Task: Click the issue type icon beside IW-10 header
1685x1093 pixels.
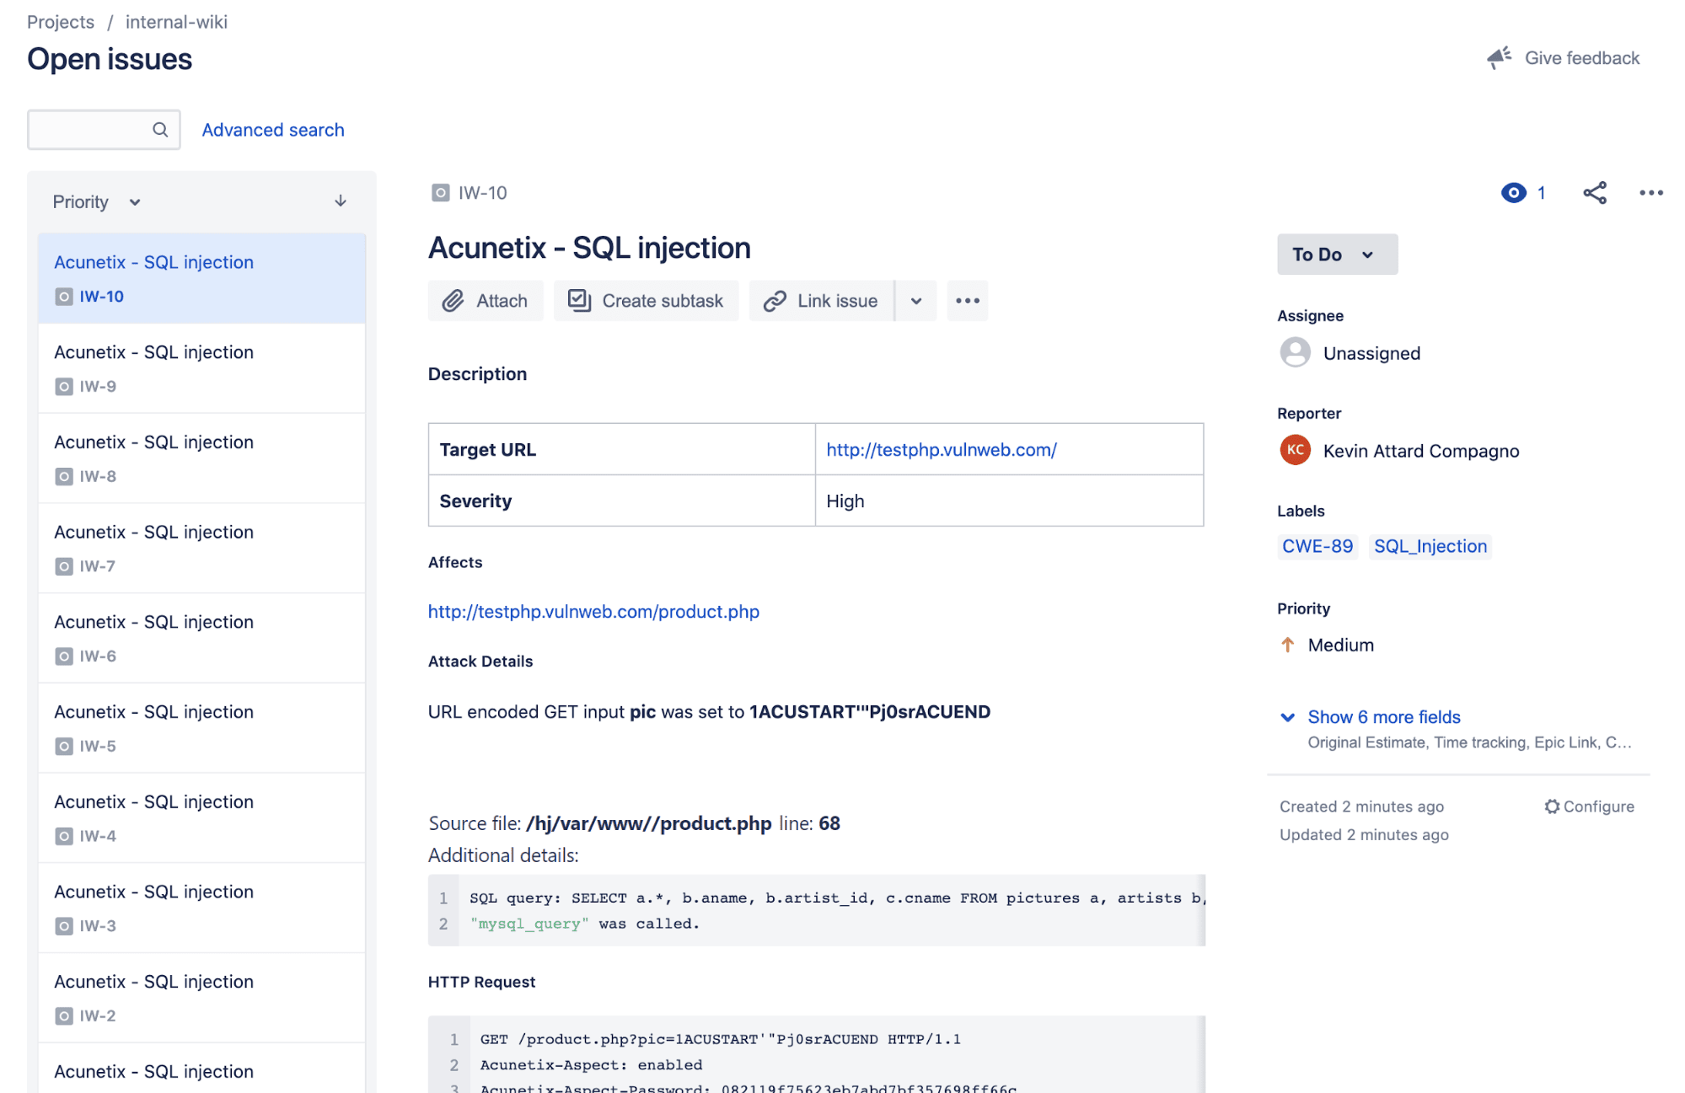Action: tap(440, 193)
